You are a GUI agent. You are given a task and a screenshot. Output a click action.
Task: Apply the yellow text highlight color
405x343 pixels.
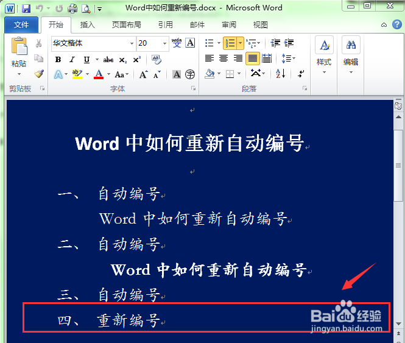click(x=77, y=74)
